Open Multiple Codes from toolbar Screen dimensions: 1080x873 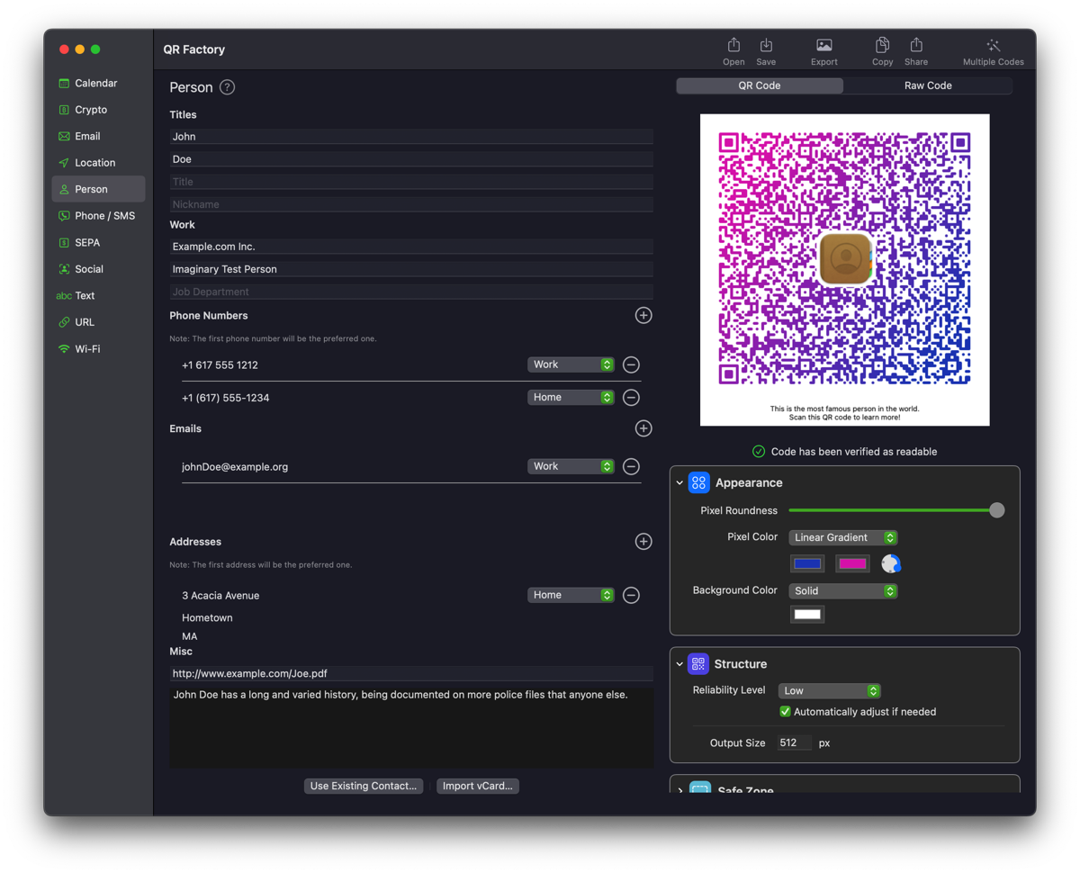click(x=993, y=50)
